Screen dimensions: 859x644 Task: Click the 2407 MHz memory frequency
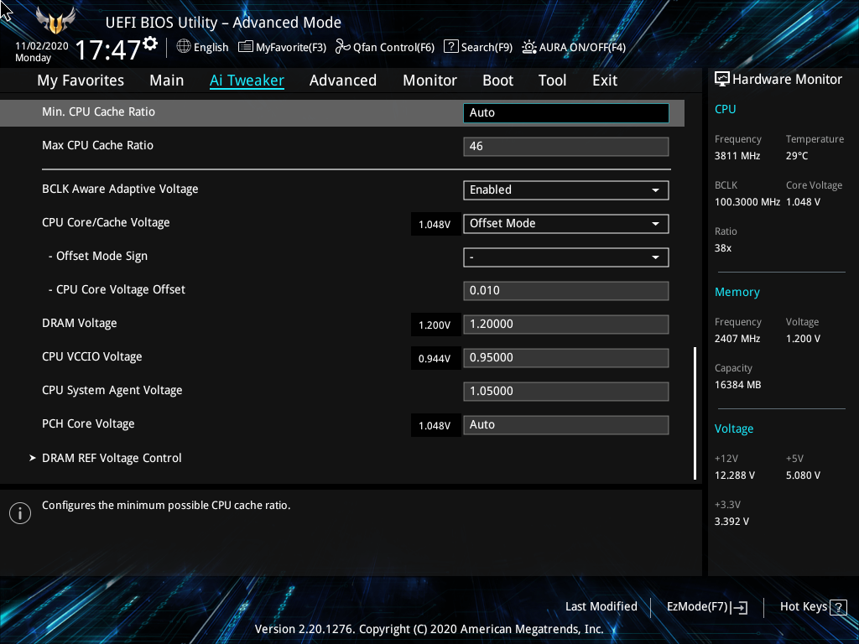click(737, 339)
